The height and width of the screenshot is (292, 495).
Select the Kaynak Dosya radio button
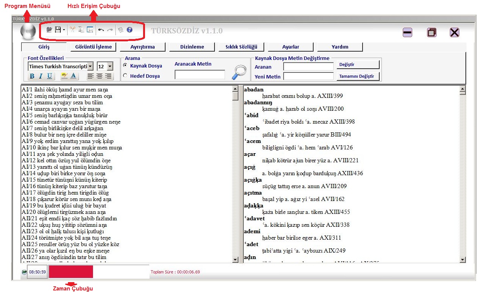pos(125,66)
